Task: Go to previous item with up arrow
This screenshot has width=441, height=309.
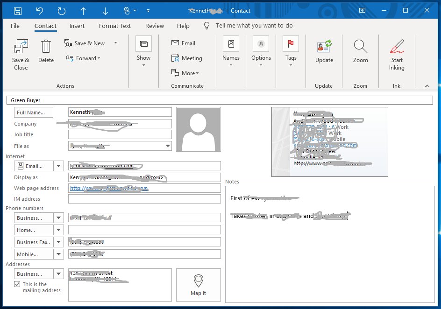Action: click(83, 11)
